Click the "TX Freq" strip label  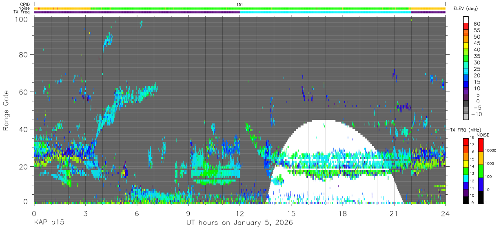click(x=22, y=12)
